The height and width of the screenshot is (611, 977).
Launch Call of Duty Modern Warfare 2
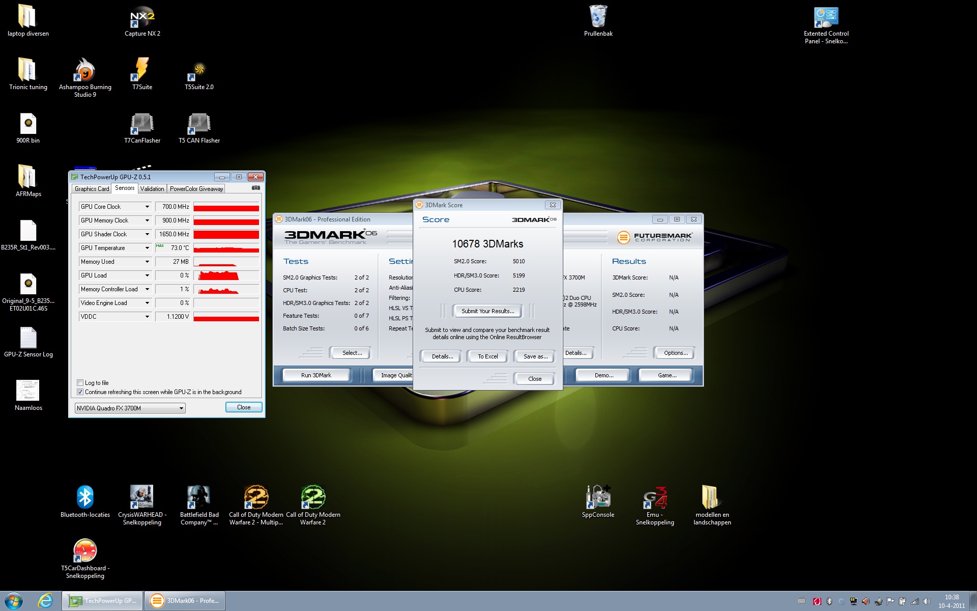[313, 505]
